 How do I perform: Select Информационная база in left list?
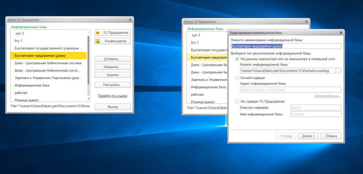(x=49, y=85)
